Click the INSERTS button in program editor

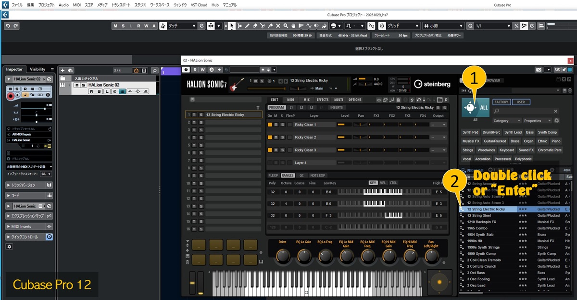pyautogui.click(x=337, y=108)
